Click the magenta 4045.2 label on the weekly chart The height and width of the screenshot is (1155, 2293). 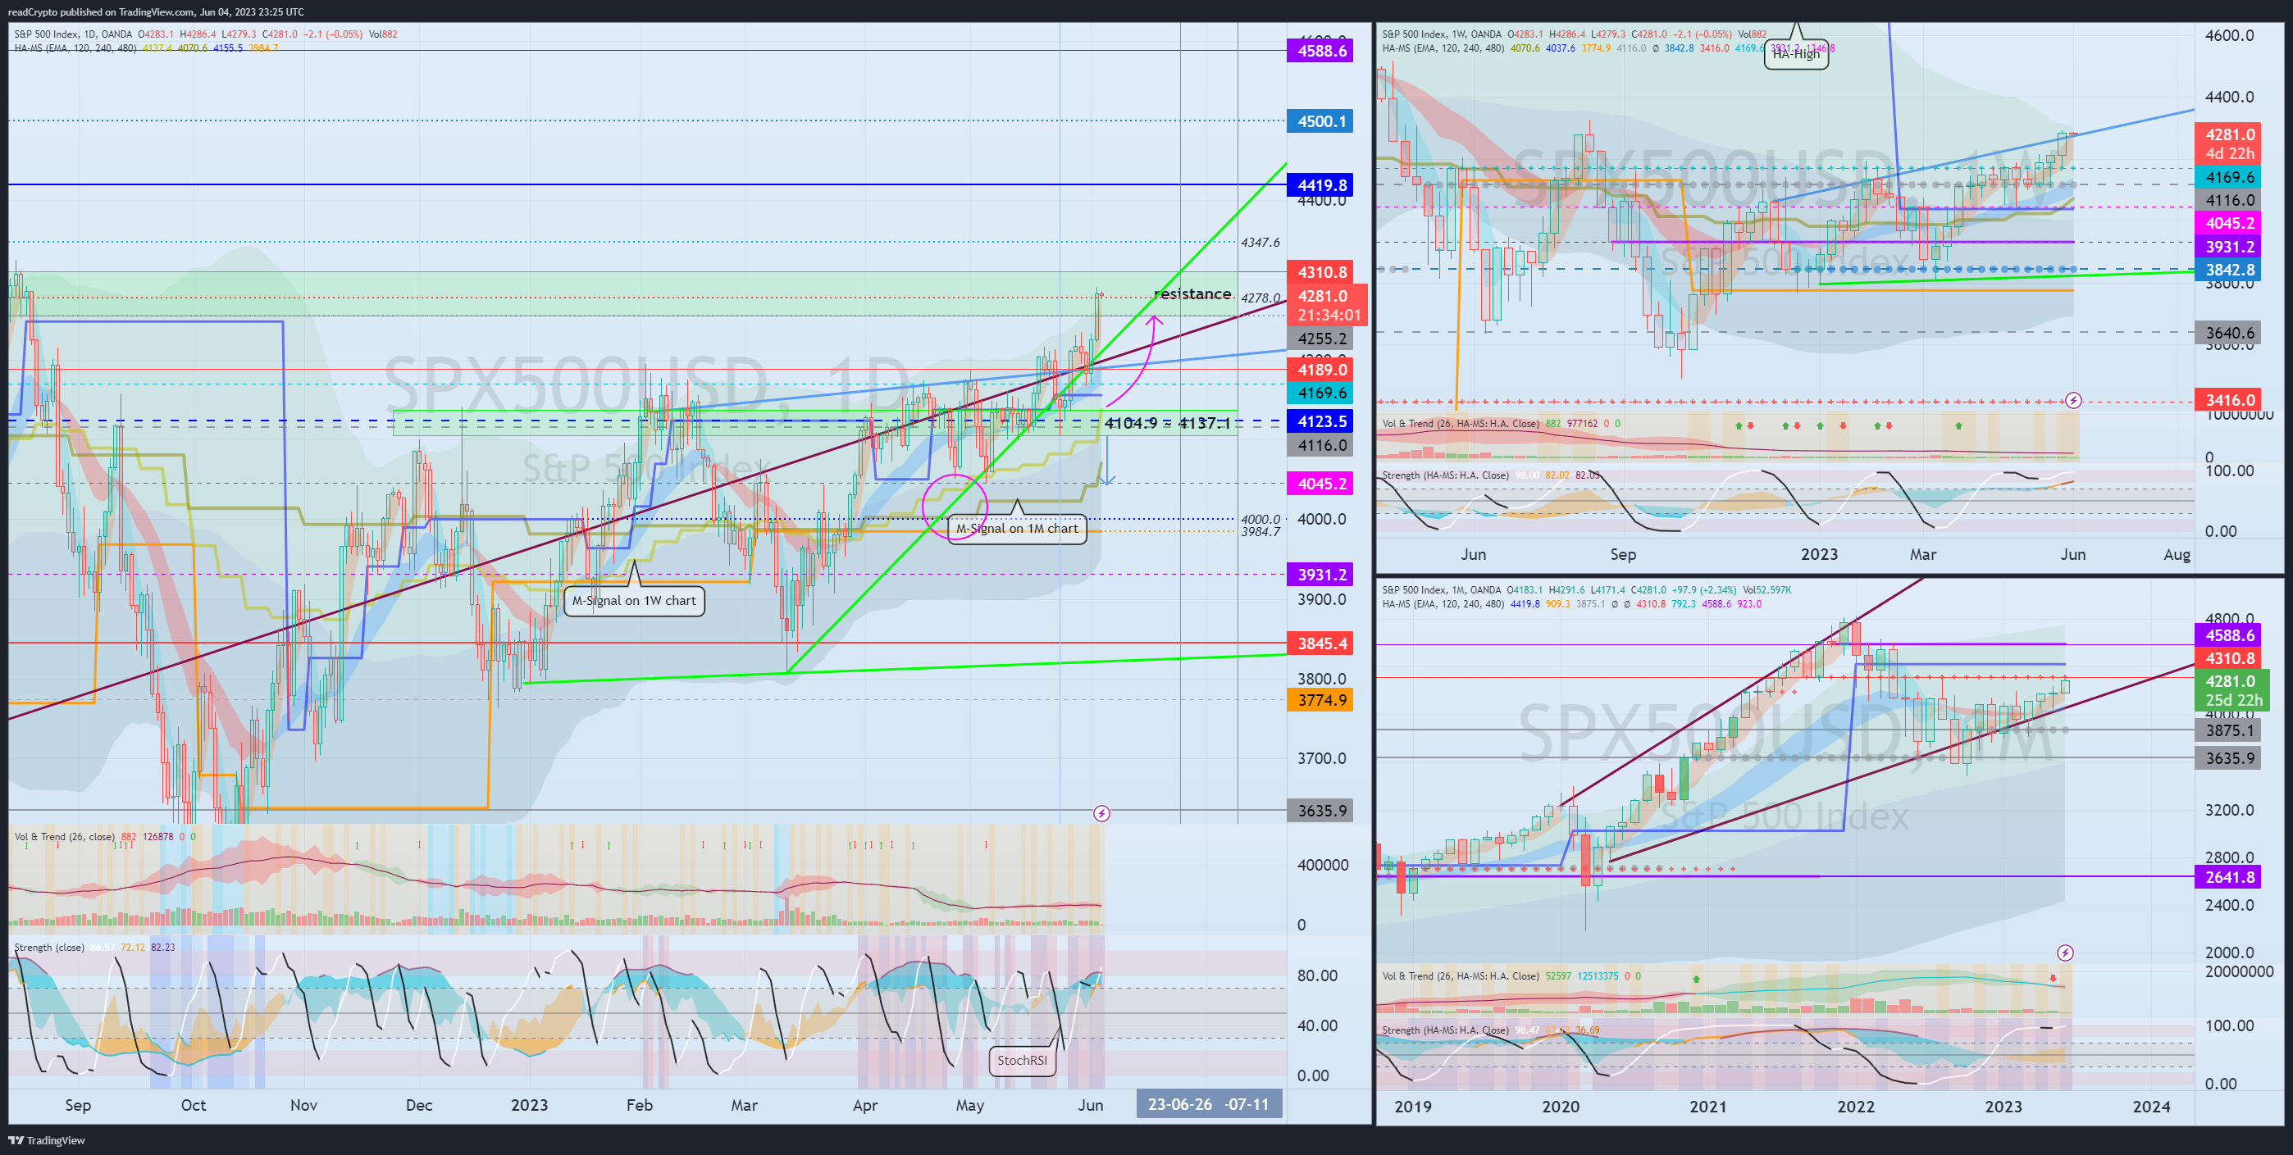[x=2230, y=223]
